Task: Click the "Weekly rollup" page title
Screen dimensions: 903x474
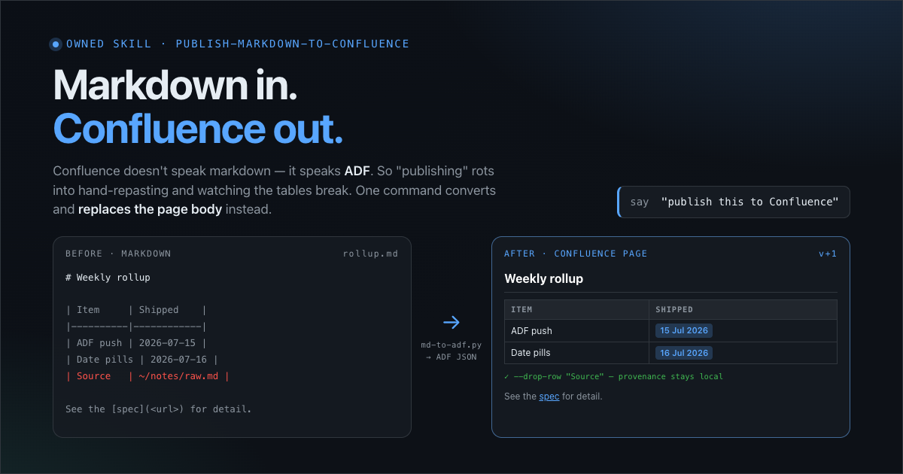Action: point(543,278)
